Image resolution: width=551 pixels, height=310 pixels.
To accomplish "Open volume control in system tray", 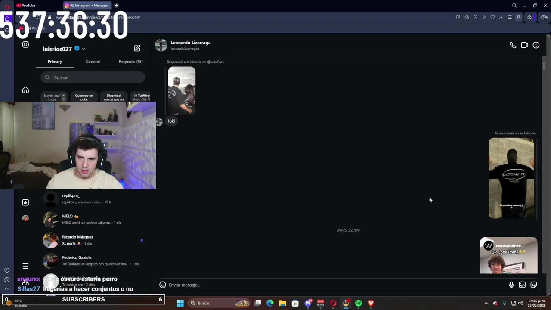I will (x=520, y=303).
